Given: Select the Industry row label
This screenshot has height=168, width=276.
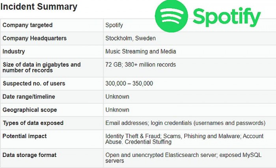Looking at the screenshot, I should click(x=14, y=51).
